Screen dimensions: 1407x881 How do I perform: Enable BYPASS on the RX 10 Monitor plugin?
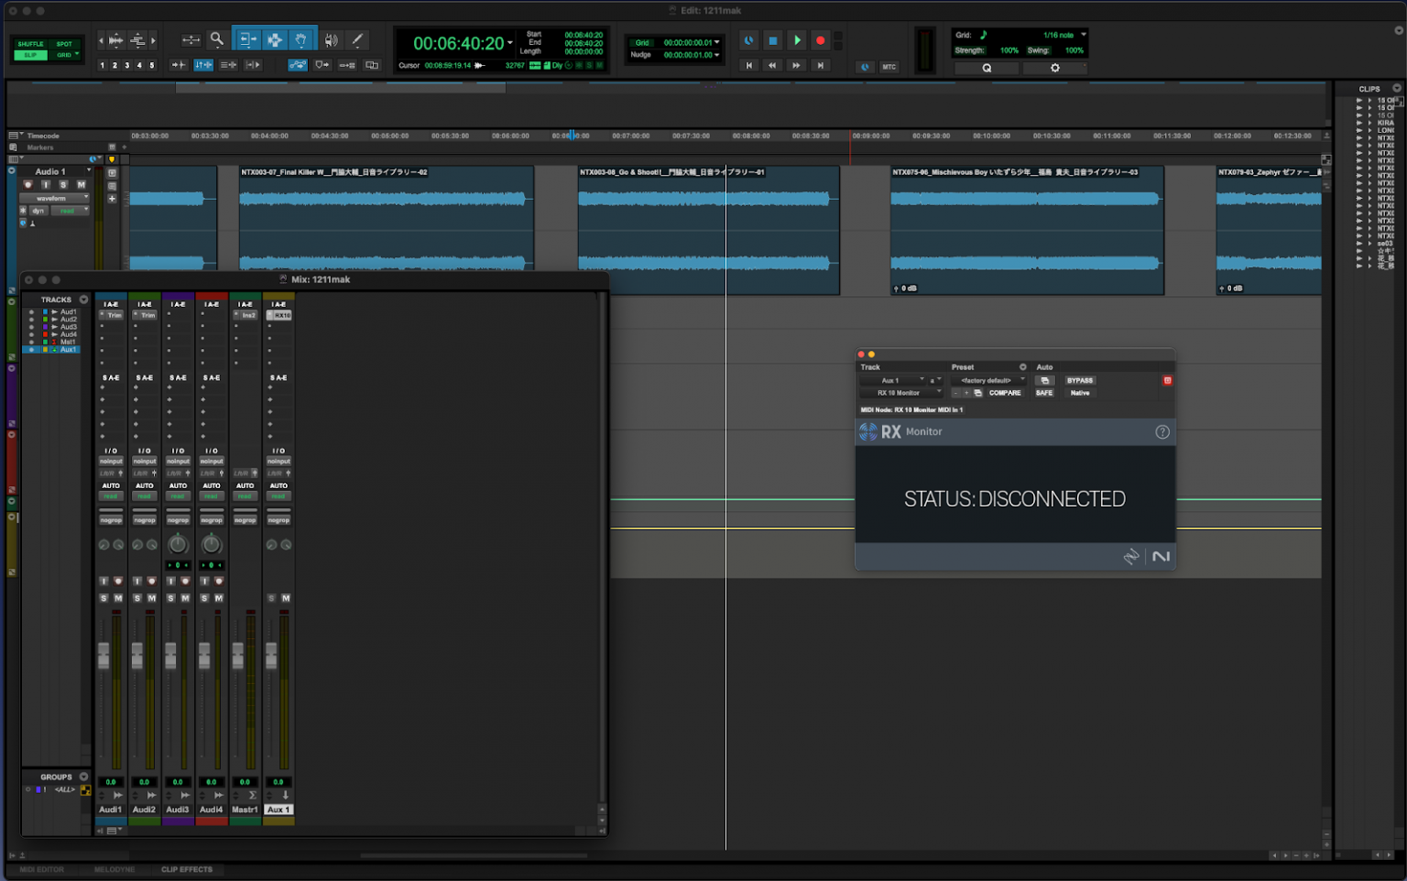click(x=1079, y=379)
